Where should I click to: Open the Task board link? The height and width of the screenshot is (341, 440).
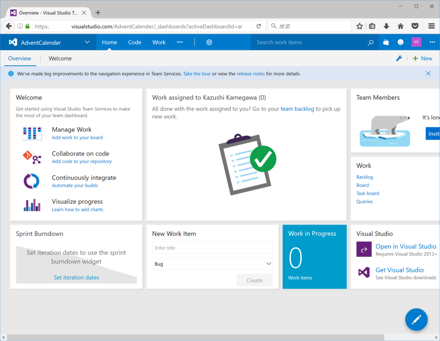368,193
